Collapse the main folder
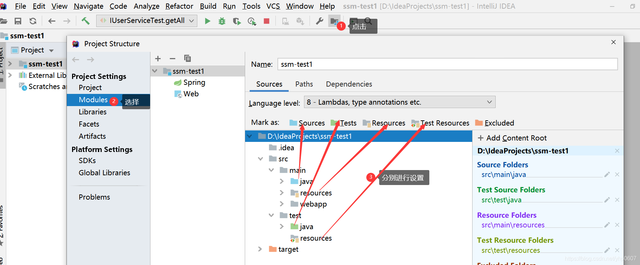 pyautogui.click(x=271, y=170)
